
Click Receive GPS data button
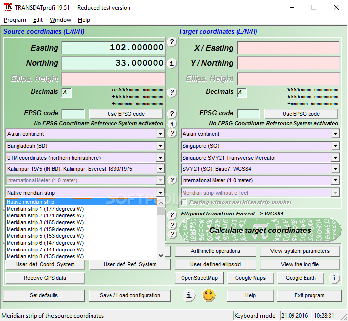(x=45, y=278)
